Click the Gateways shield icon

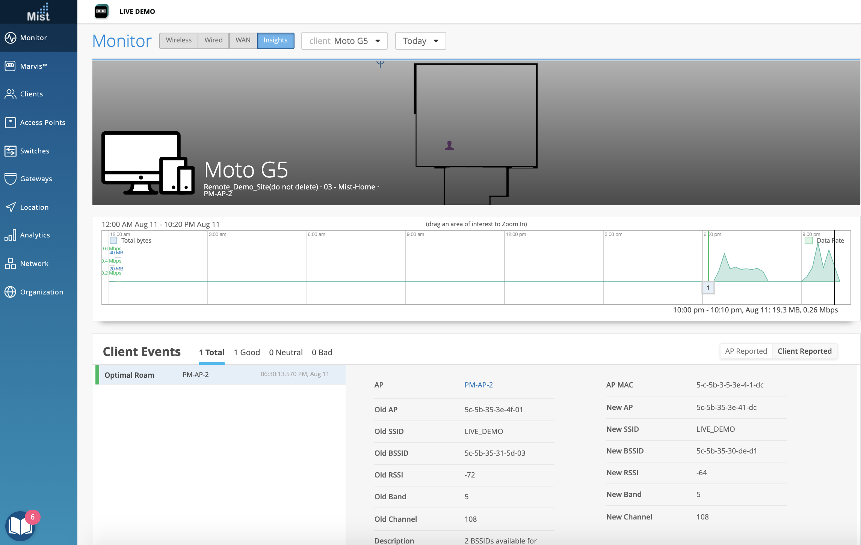tap(10, 179)
